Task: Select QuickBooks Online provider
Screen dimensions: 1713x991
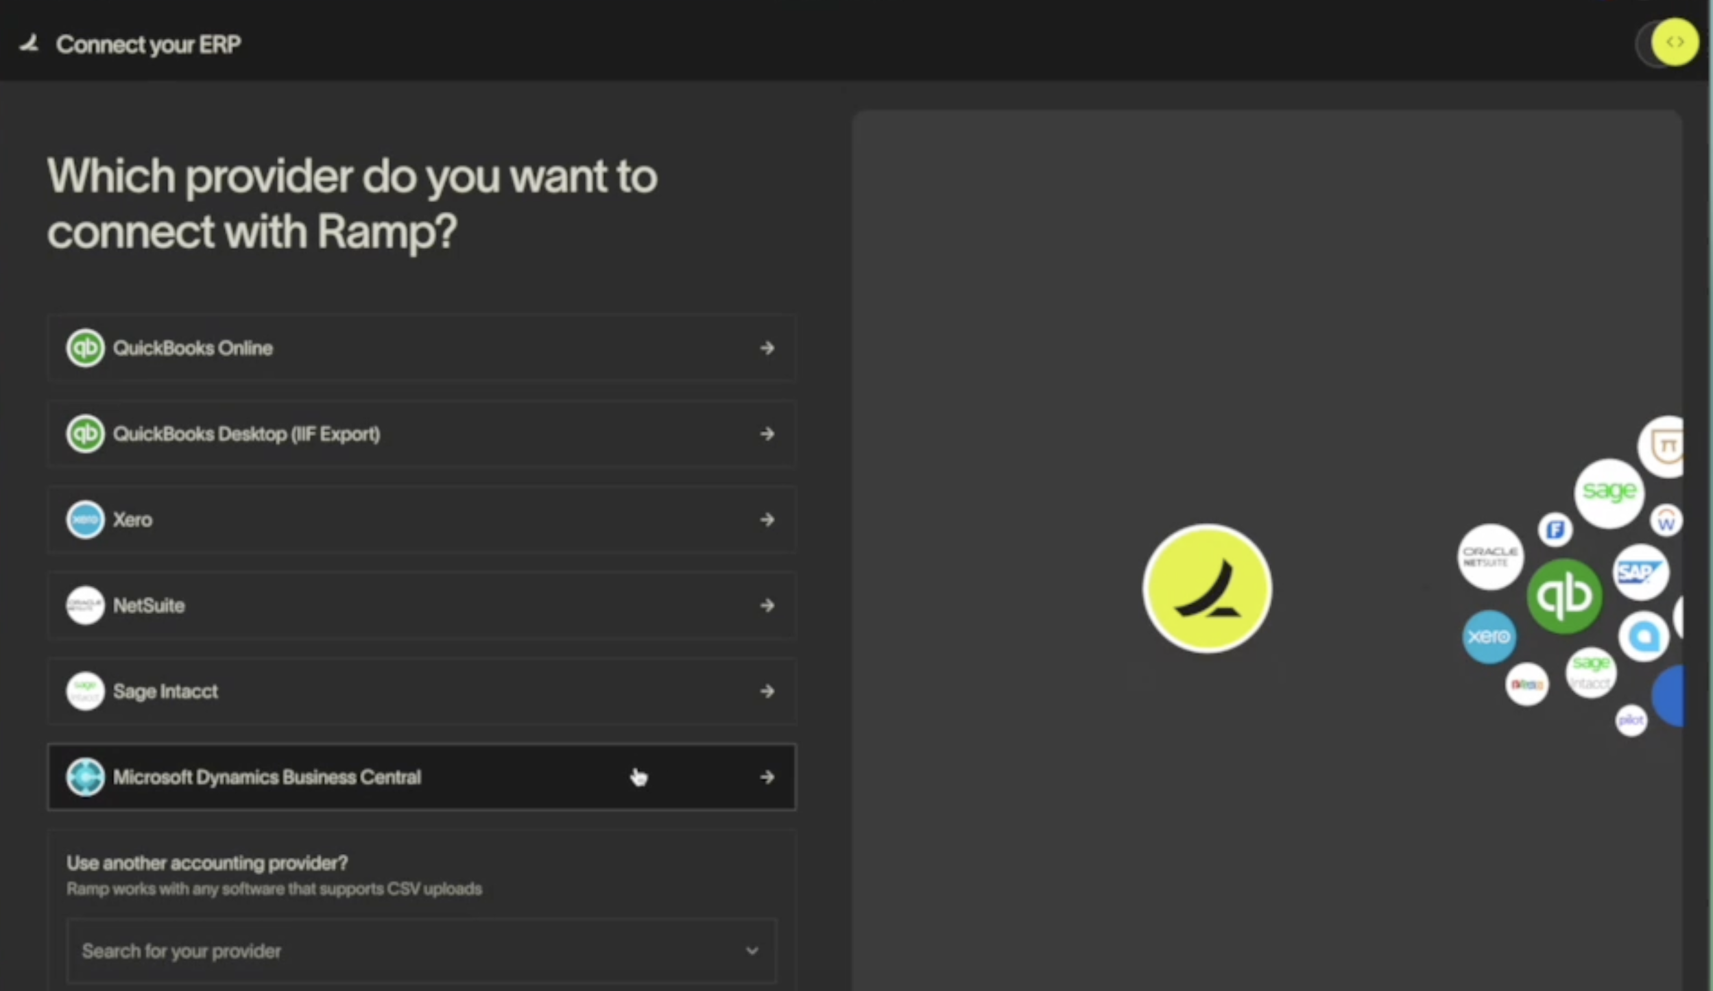Action: (422, 348)
